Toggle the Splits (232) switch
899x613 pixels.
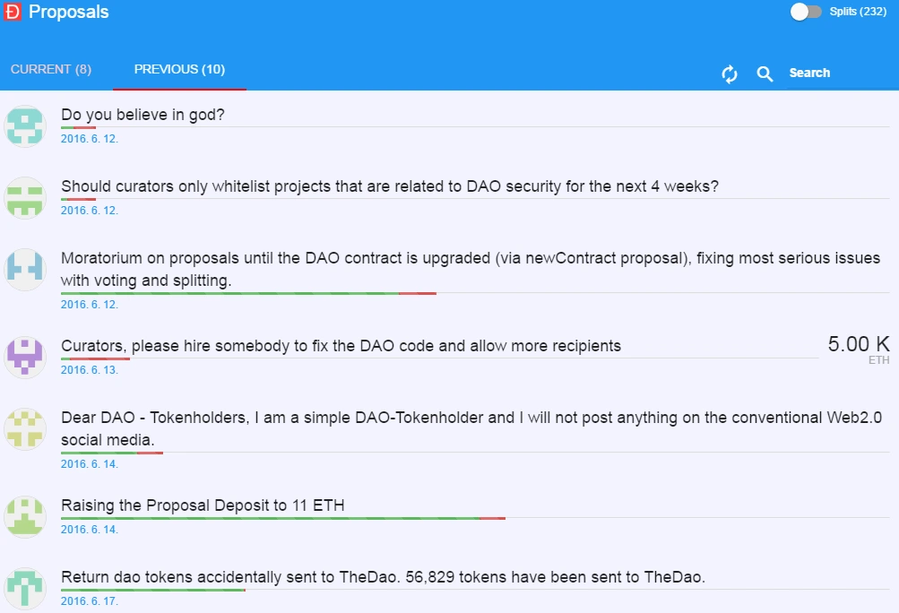click(x=805, y=12)
